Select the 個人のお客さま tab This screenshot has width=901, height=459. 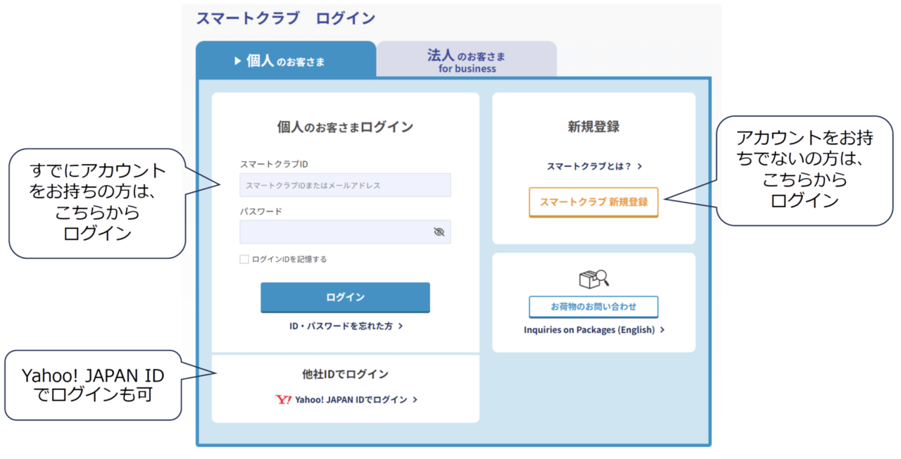point(285,61)
